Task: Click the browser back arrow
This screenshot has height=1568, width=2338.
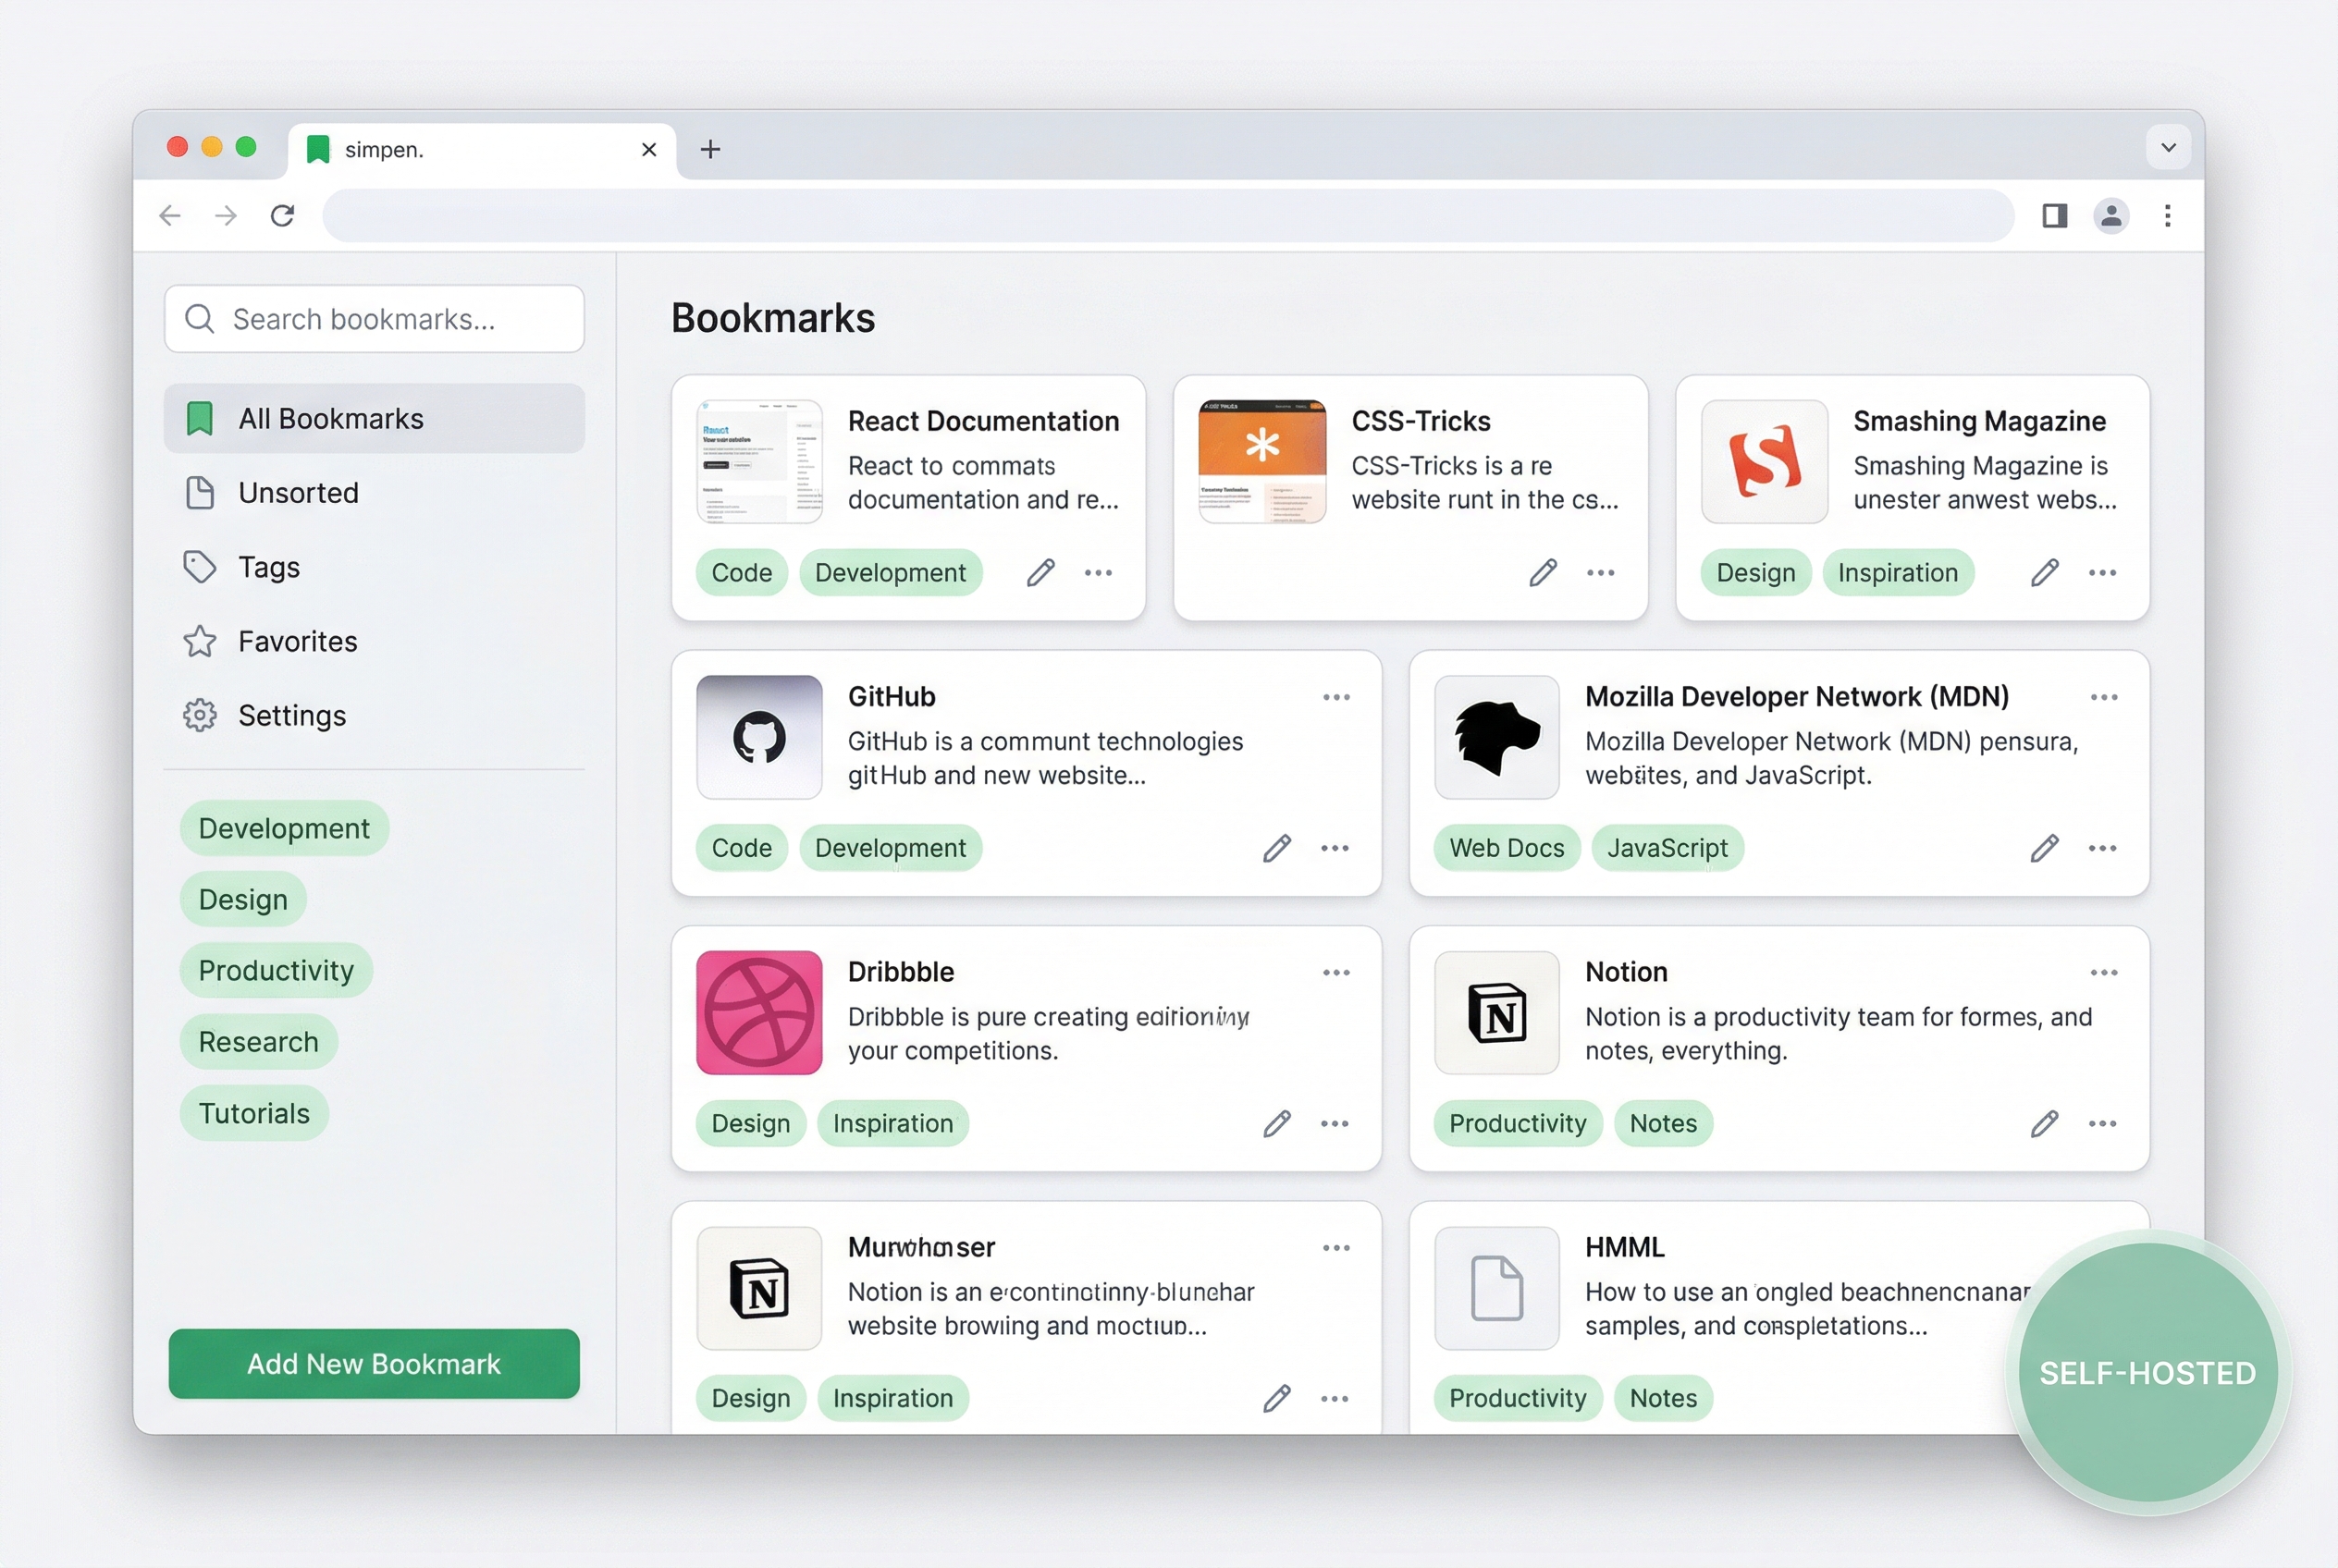Action: (170, 215)
